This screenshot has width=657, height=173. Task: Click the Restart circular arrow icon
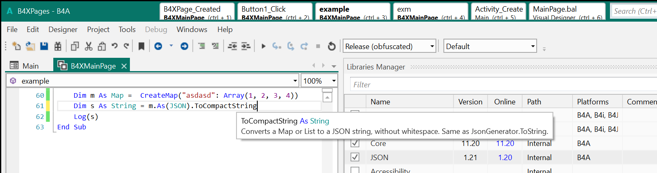pos(332,46)
